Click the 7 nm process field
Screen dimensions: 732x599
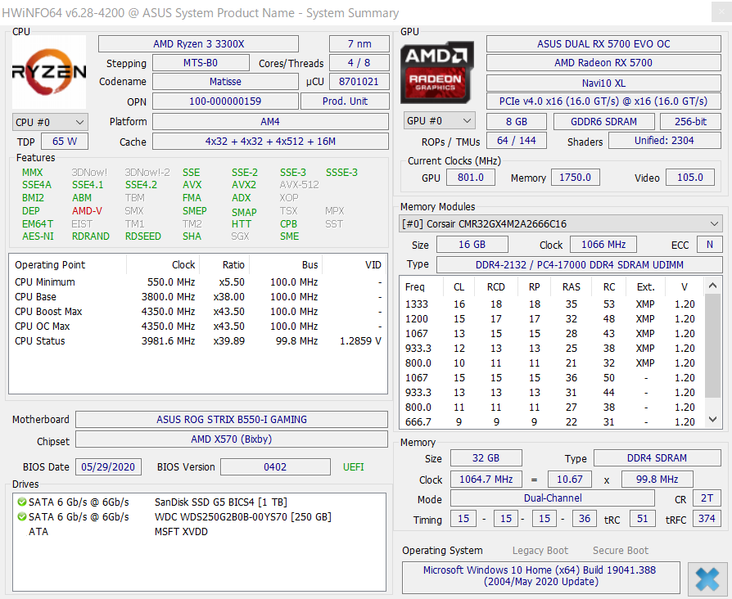[x=359, y=44]
